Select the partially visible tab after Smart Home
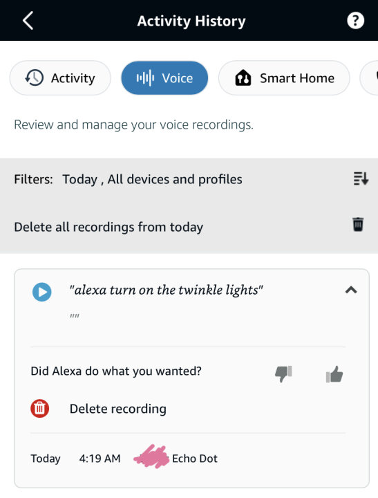 point(369,77)
